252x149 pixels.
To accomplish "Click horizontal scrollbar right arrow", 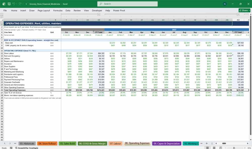I will (x=248, y=143).
